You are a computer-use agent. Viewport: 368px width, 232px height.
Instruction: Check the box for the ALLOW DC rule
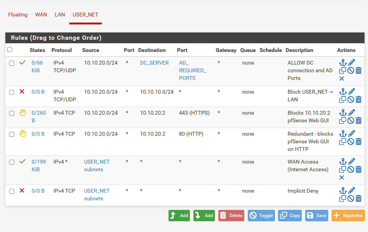point(12,63)
